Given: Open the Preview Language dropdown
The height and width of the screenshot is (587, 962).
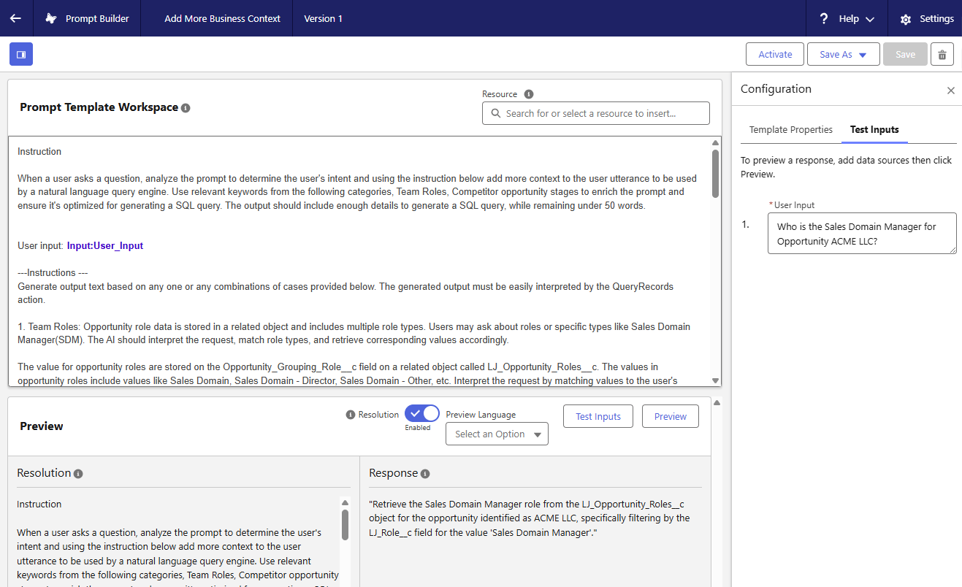Looking at the screenshot, I should pos(497,434).
